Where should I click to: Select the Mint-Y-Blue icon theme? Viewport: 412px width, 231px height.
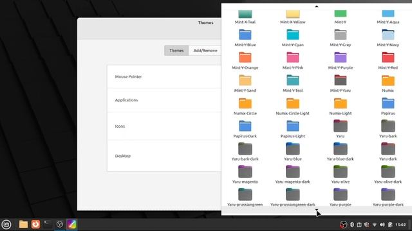(x=245, y=38)
